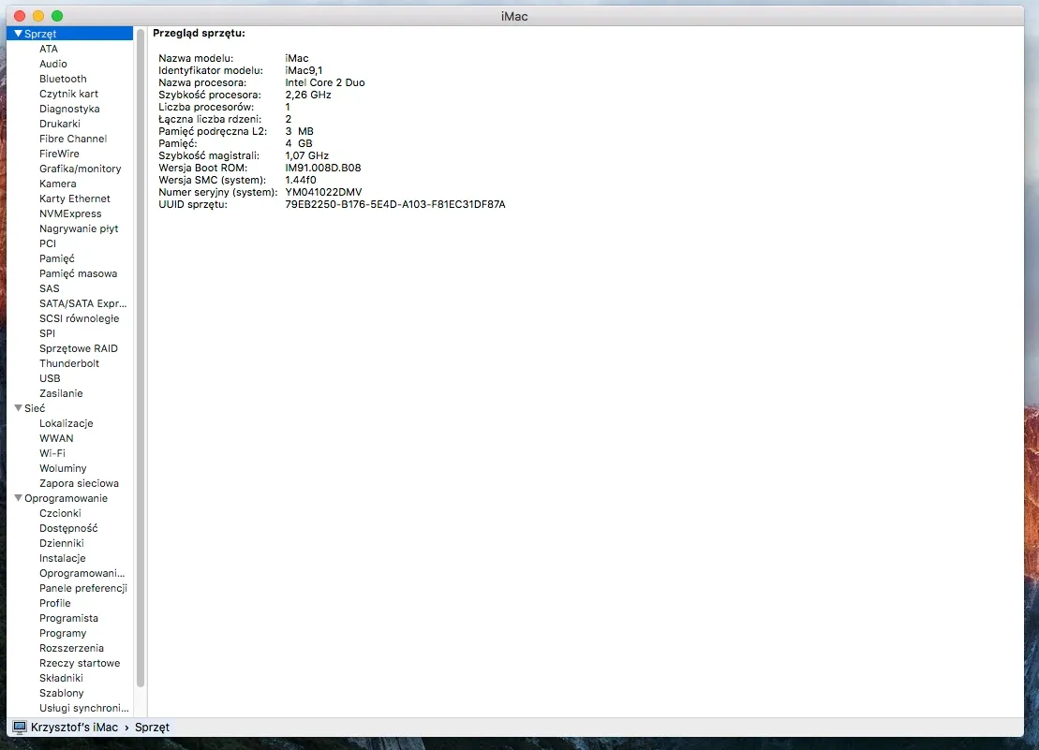This screenshot has width=1039, height=750.
Task: Open Dostępność entry
Action: coord(68,528)
